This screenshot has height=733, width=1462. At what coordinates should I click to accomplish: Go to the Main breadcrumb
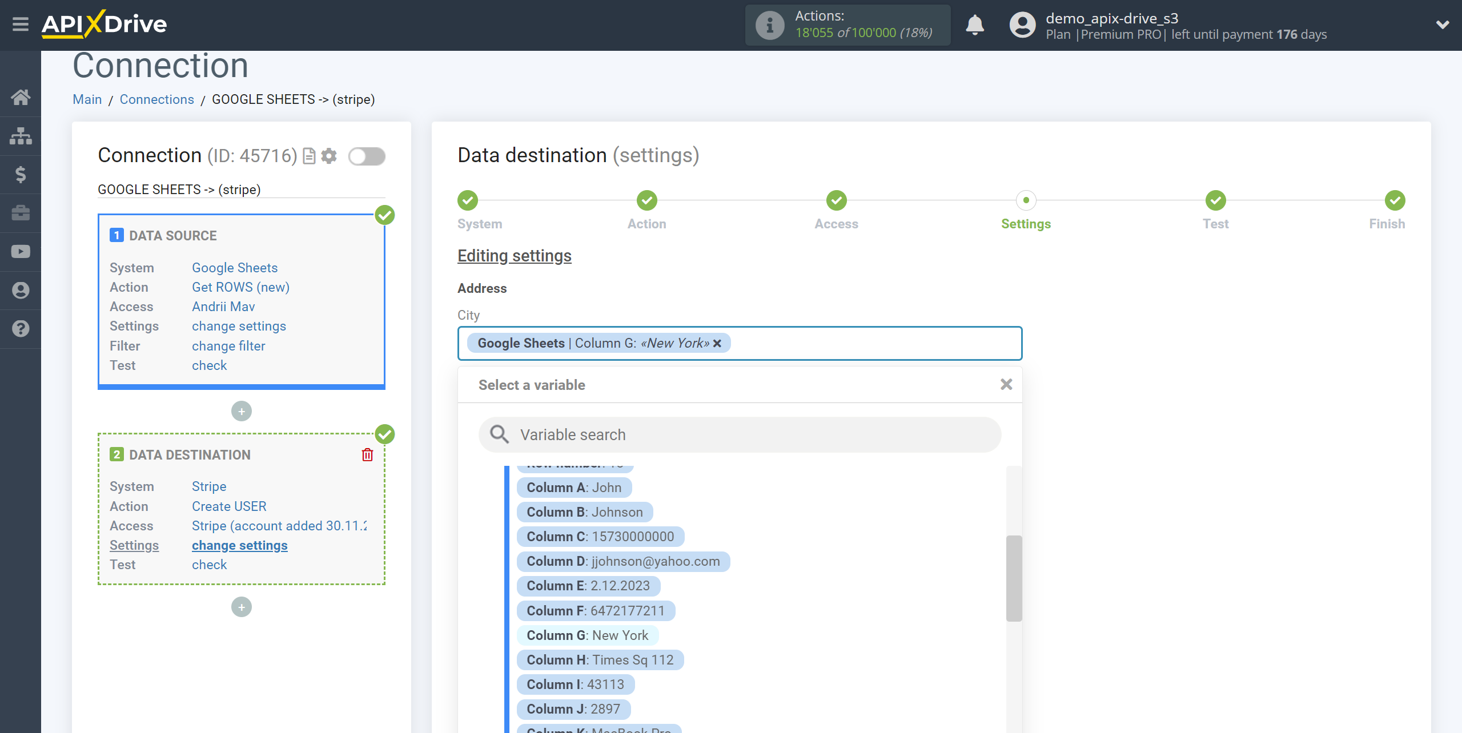(x=87, y=99)
